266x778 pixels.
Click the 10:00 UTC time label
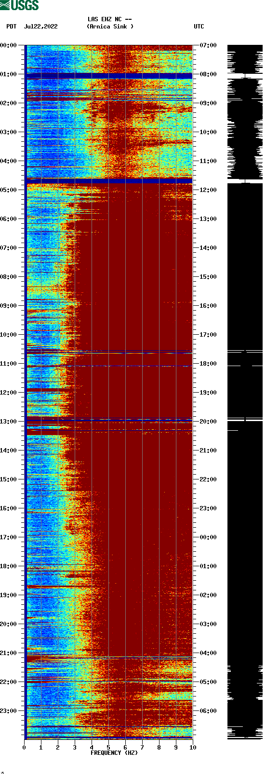tap(208, 132)
